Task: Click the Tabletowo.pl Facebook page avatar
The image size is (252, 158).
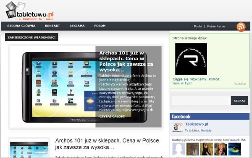Action: click(178, 127)
